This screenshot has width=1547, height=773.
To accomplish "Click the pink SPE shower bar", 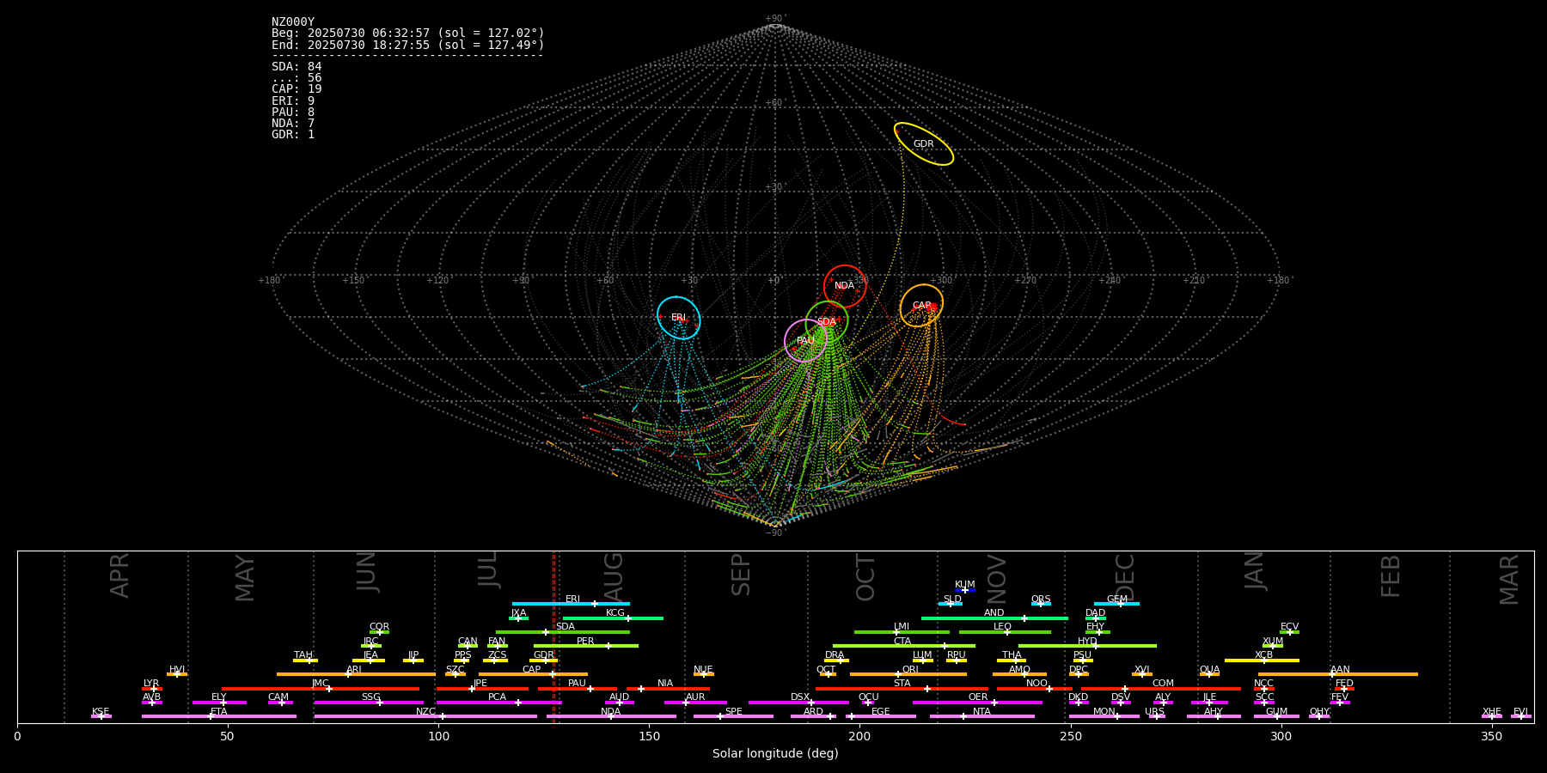I will tap(733, 716).
